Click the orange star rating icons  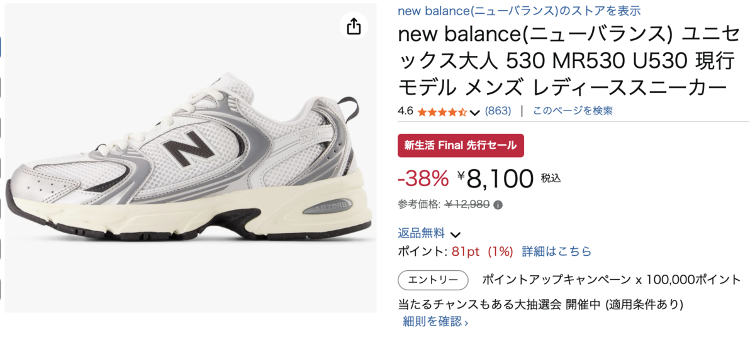pyautogui.click(x=441, y=112)
